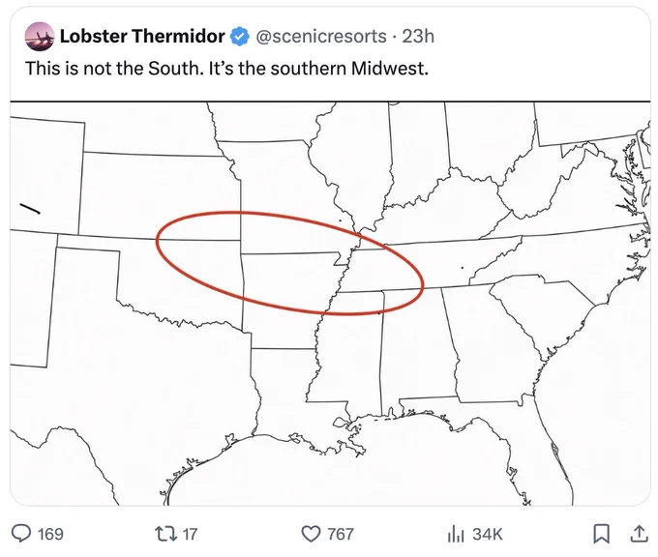Click the post text about southern Midwest
658x557 pixels.
pos(226,69)
